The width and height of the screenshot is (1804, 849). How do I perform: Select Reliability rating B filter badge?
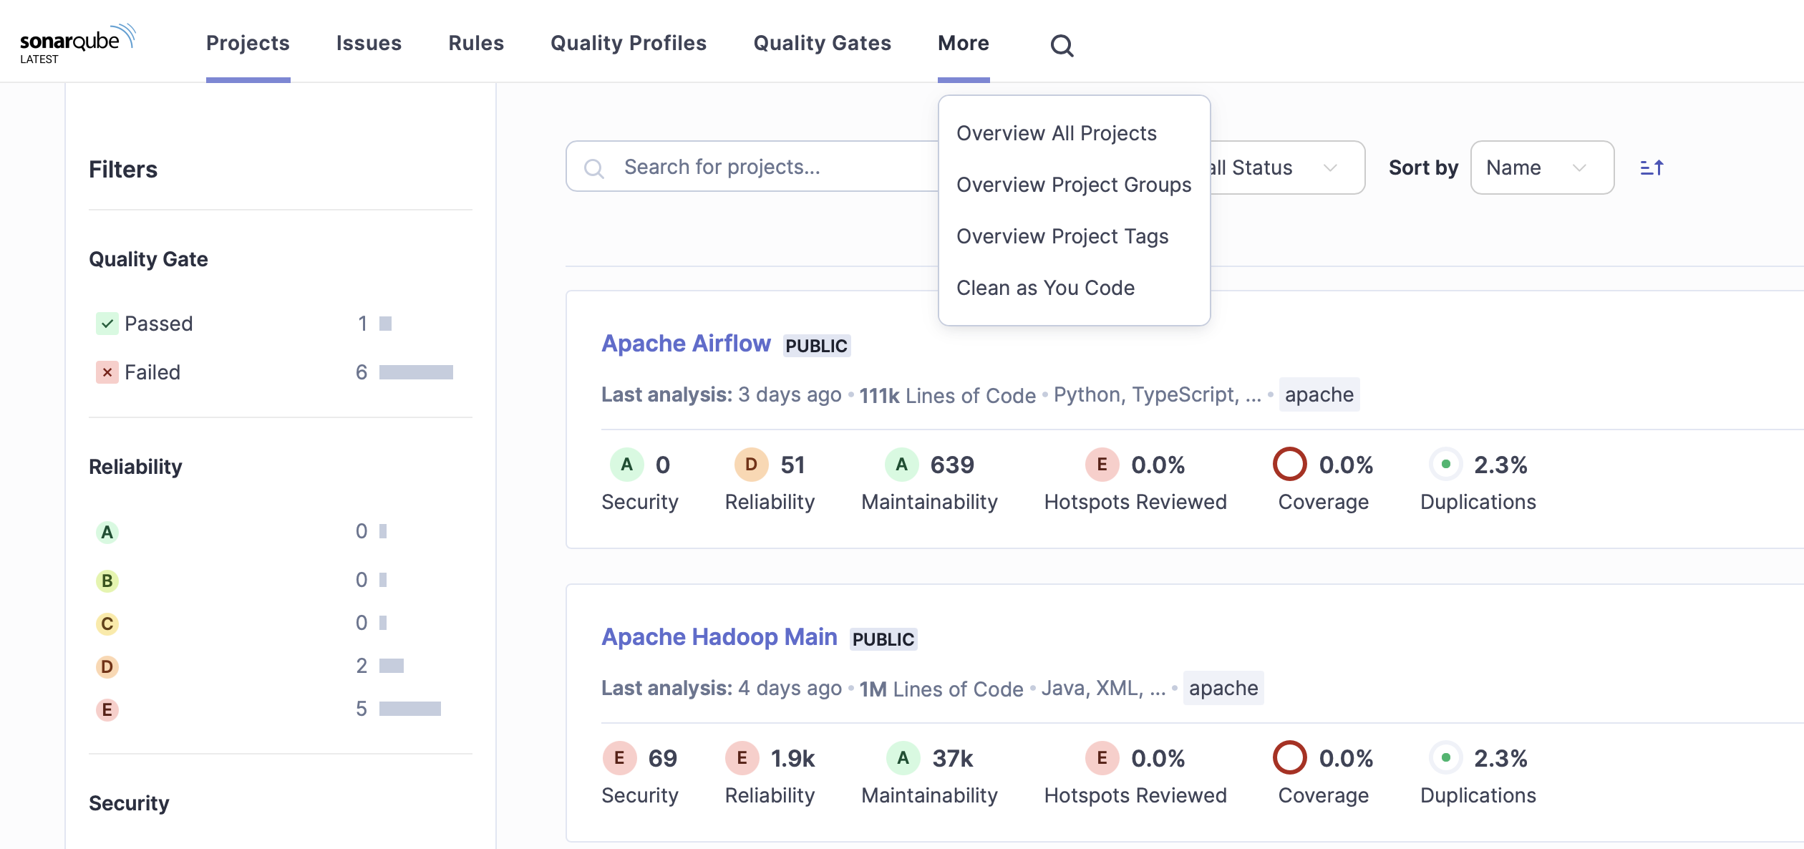coord(107,581)
